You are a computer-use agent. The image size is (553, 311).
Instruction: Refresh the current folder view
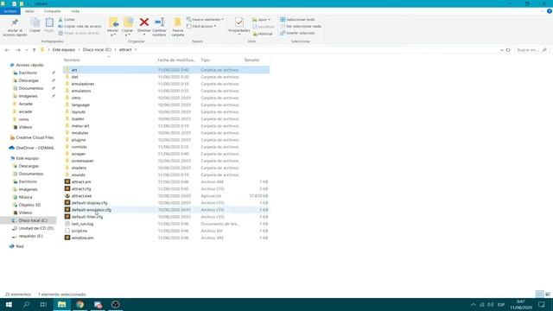tap(508, 50)
